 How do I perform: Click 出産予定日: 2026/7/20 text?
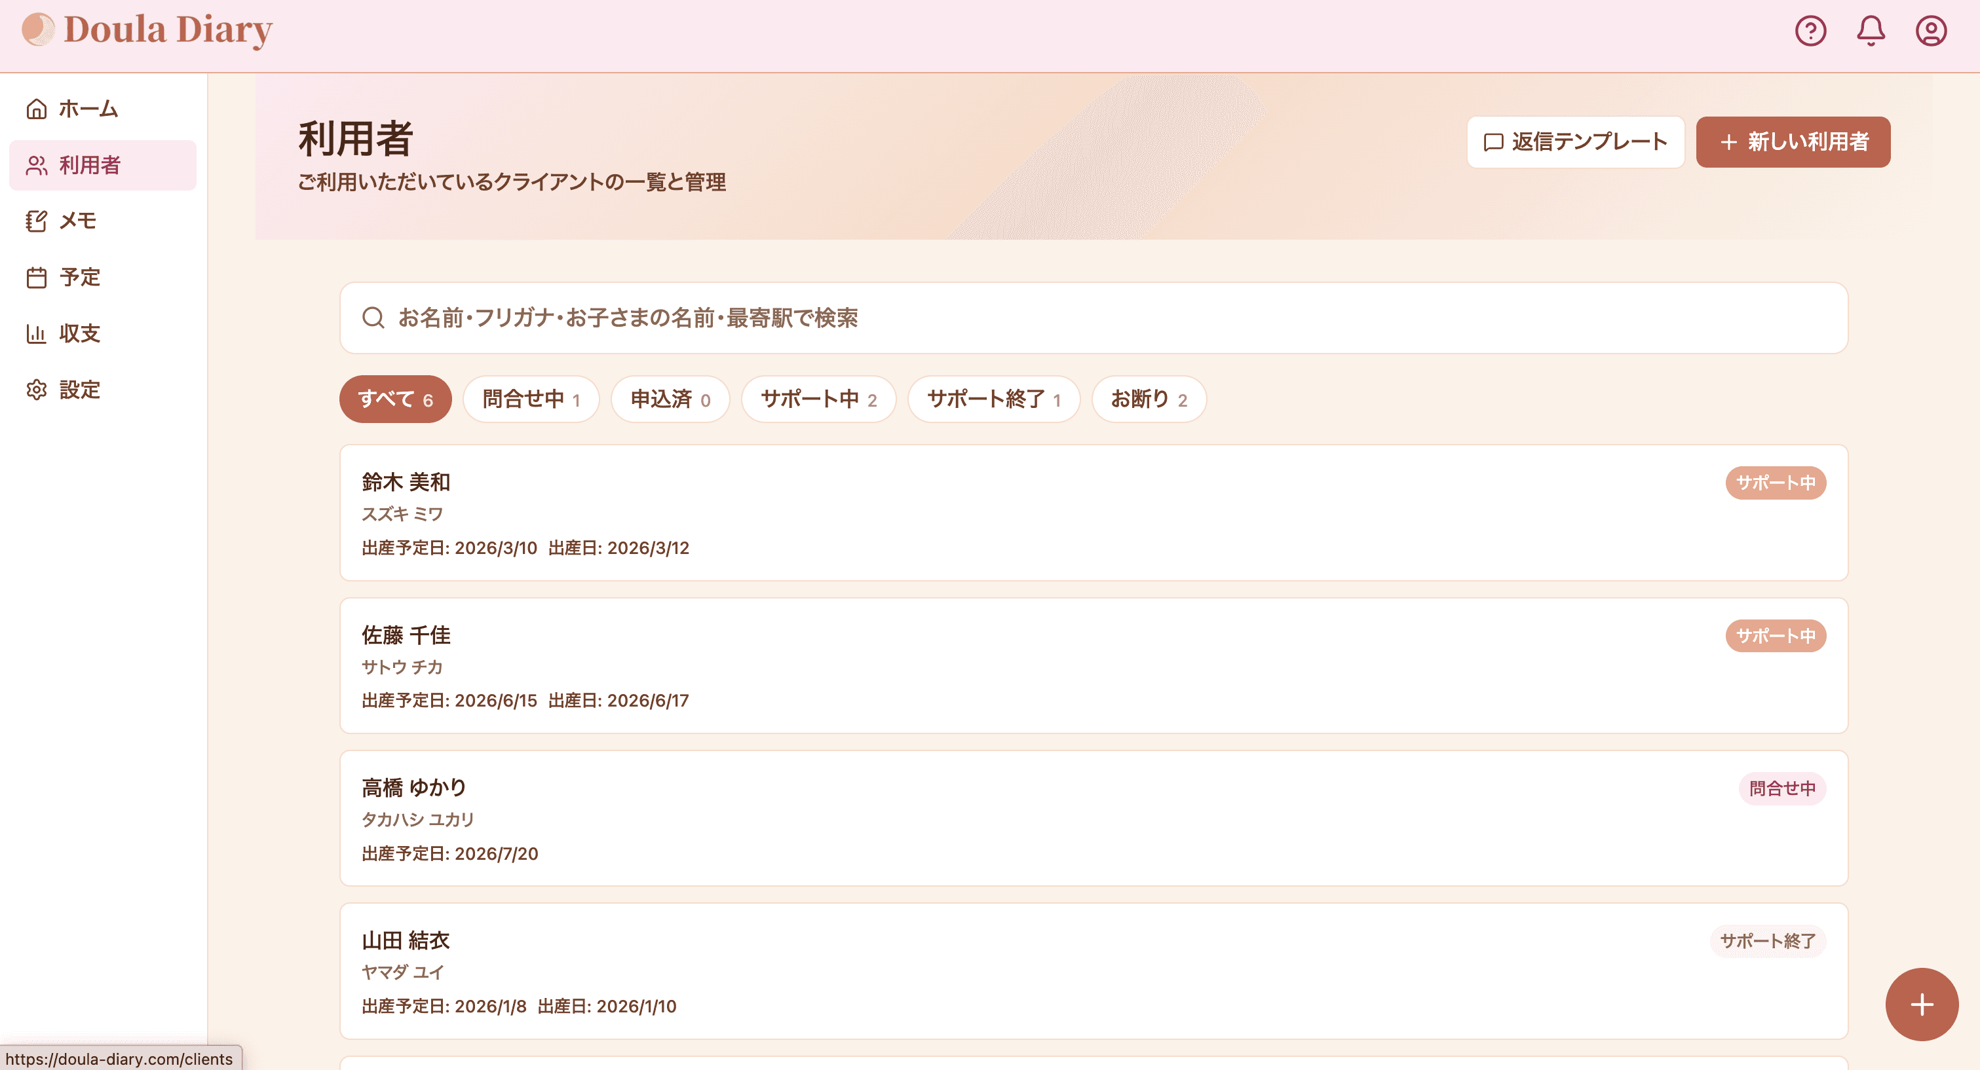coord(449,853)
